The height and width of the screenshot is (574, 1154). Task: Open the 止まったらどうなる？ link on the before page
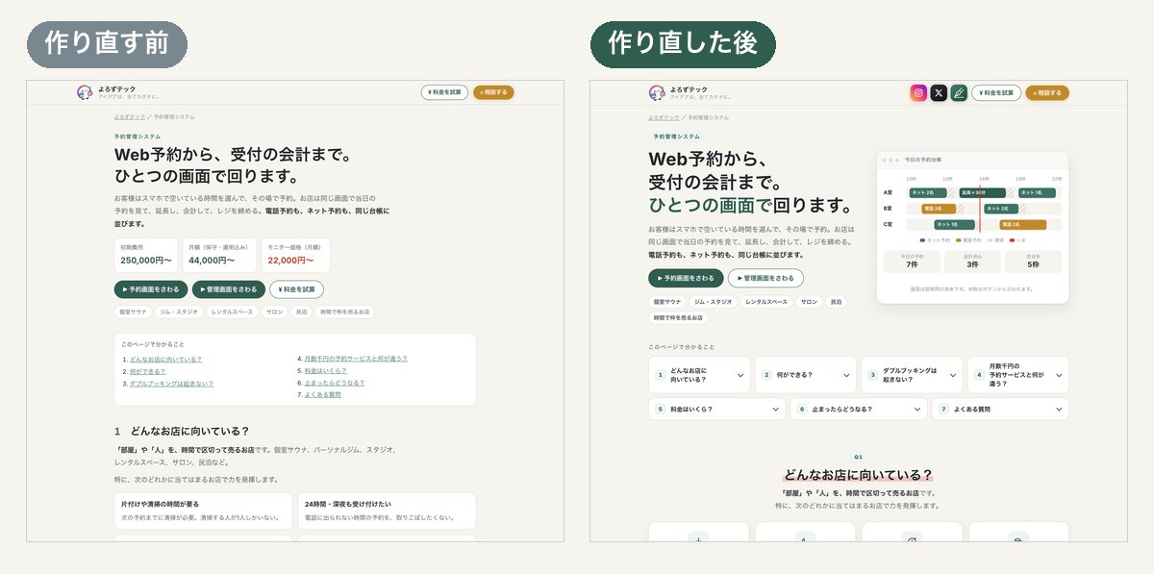(x=334, y=383)
